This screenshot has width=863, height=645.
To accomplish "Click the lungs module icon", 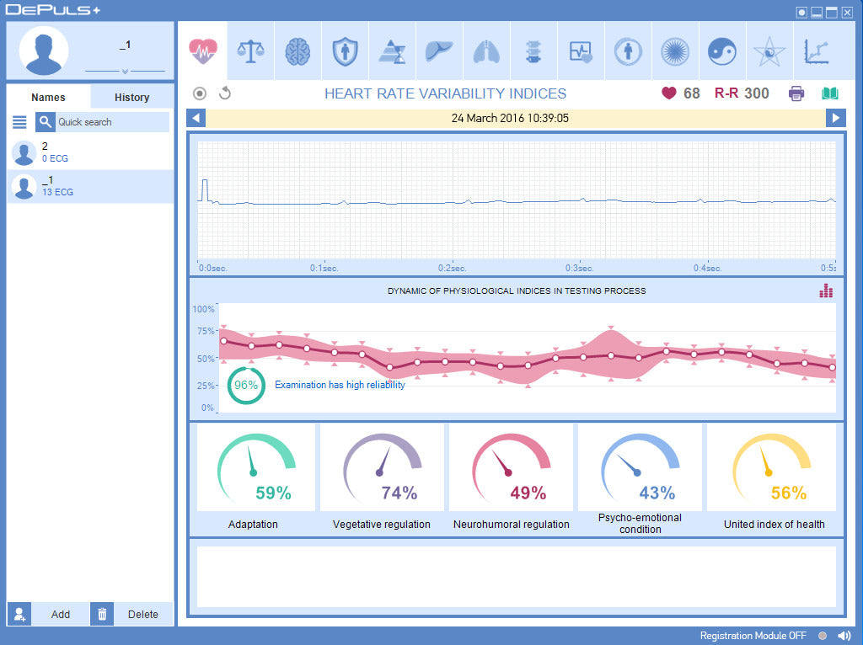I will (486, 51).
